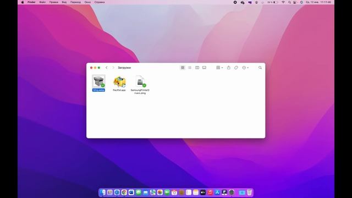
Task: Open App Store from the Dock
Action: point(217,193)
